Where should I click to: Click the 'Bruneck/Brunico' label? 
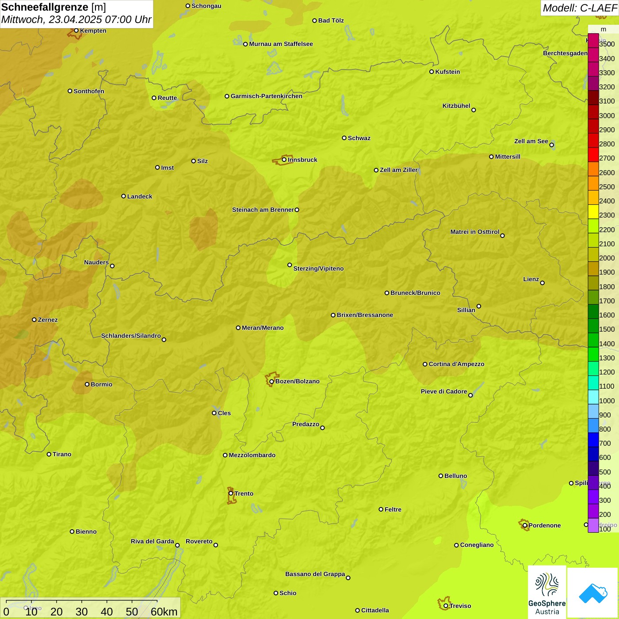click(x=415, y=293)
